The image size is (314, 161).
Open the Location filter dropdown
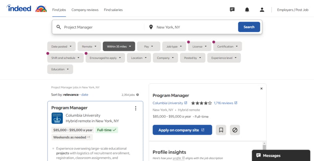[139, 58]
